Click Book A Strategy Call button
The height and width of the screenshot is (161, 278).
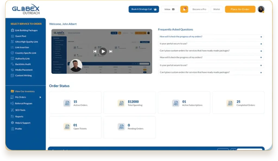coord(144,9)
